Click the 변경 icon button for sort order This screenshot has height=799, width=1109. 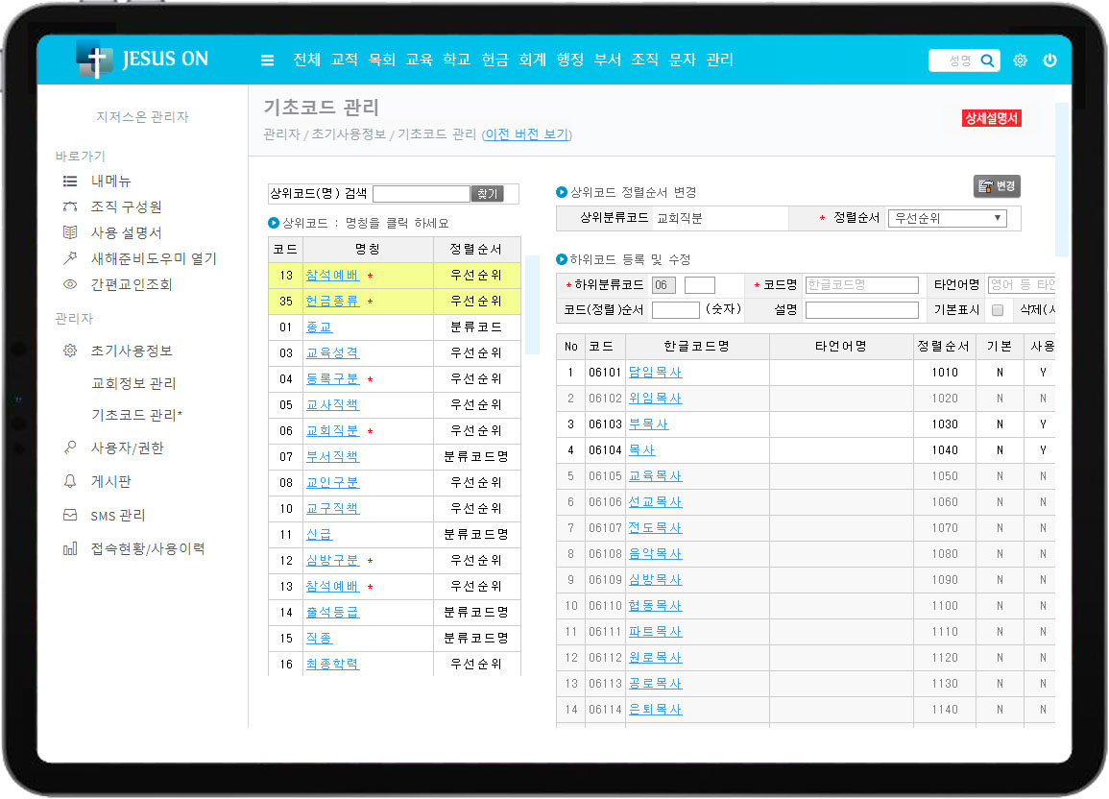point(996,187)
